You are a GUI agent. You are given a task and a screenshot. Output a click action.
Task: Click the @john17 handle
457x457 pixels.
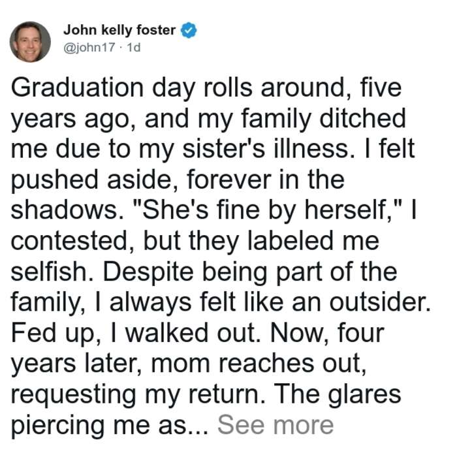click(x=89, y=48)
